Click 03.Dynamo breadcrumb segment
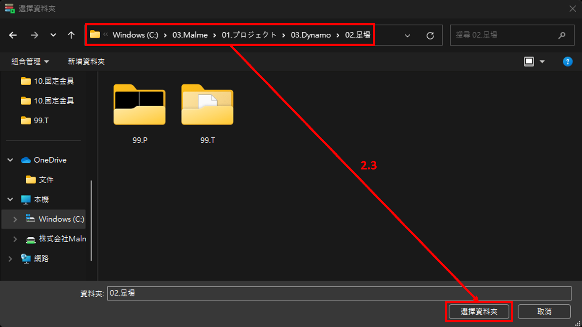 [311, 35]
